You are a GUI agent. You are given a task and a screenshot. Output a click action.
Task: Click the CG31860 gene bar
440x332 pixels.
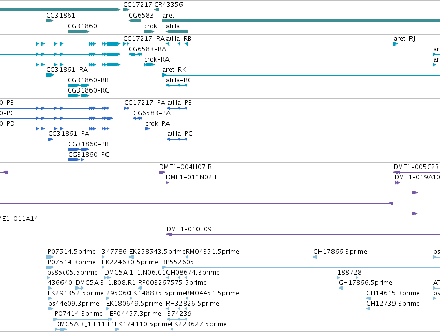click(x=79, y=32)
